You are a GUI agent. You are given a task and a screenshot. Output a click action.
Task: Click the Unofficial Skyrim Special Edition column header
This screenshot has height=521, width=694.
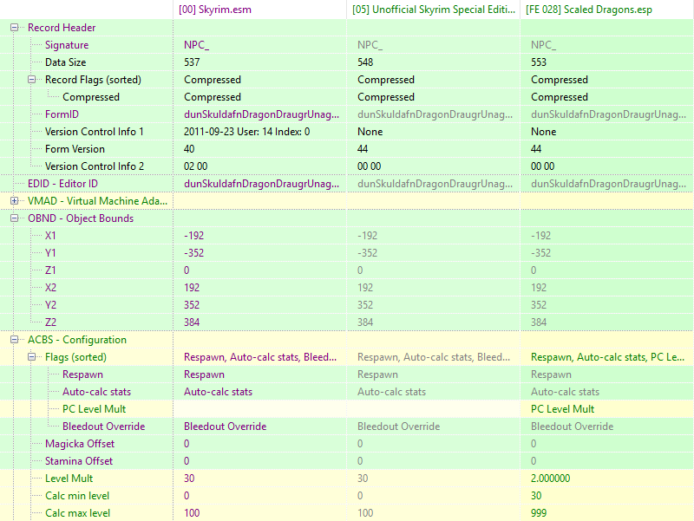click(x=432, y=10)
